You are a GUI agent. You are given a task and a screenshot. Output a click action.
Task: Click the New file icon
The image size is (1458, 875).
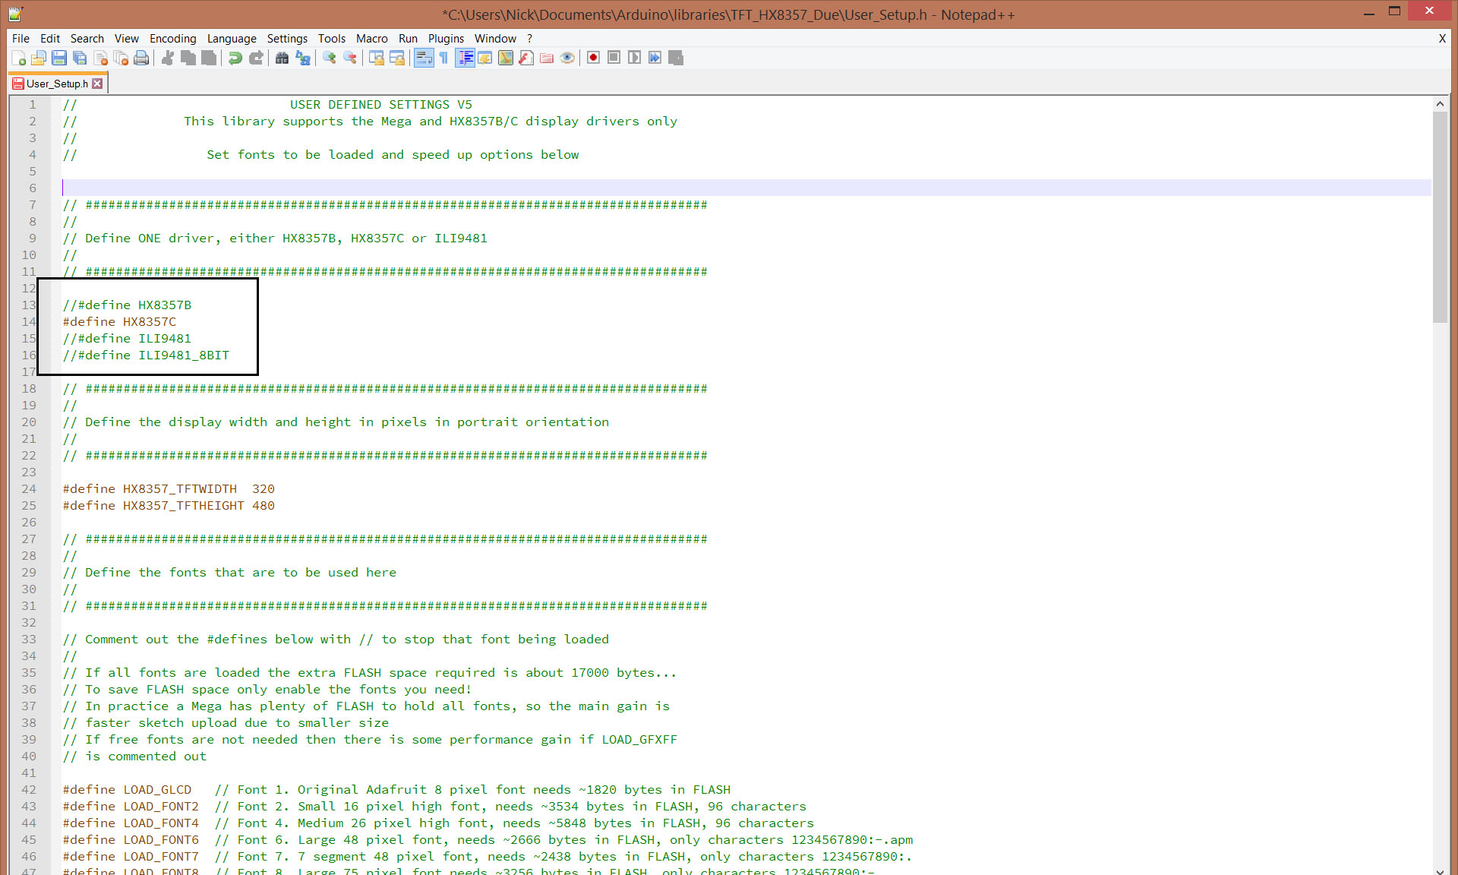coord(19,58)
